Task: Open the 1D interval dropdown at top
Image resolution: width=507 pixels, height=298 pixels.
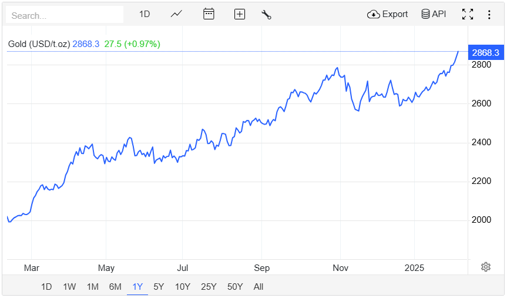Action: pyautogui.click(x=145, y=14)
